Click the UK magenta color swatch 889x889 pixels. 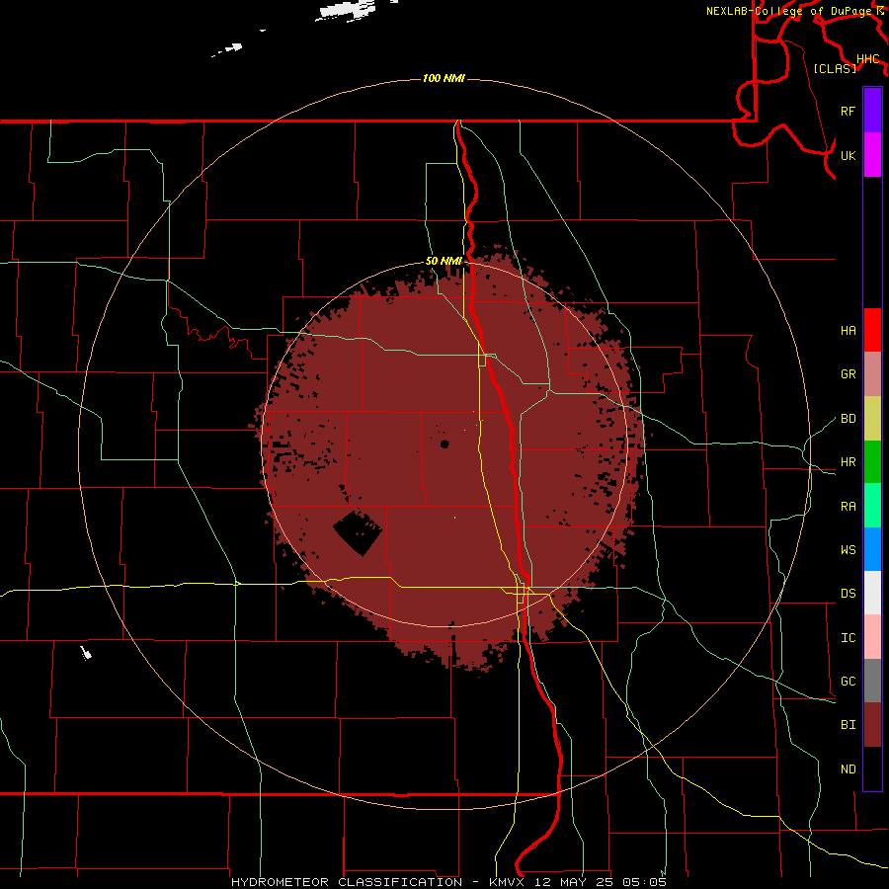pos(872,155)
